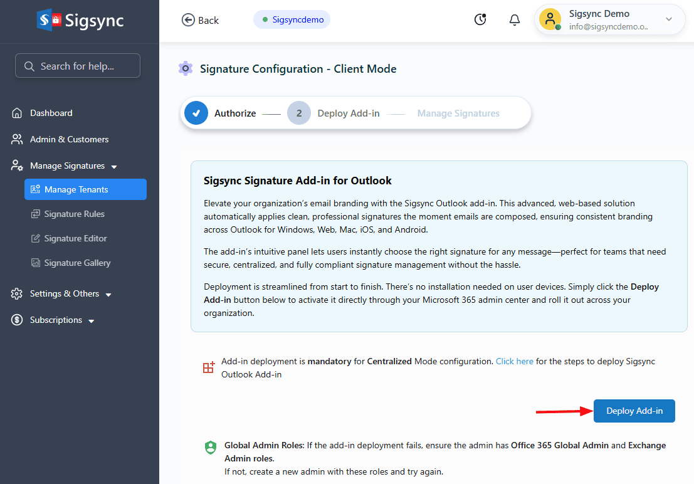This screenshot has height=484, width=694.
Task: Click the Authorize checkmark step icon
Action: pos(196,113)
